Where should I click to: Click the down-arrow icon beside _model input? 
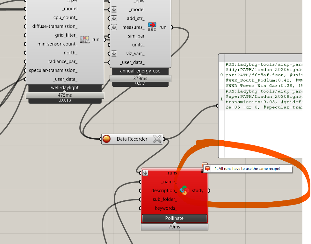point(114,10)
